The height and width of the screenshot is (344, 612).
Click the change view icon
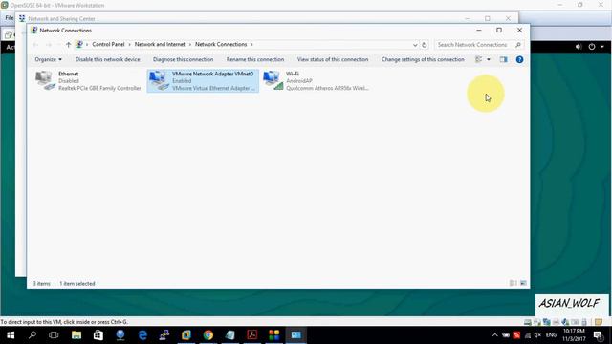(x=478, y=59)
